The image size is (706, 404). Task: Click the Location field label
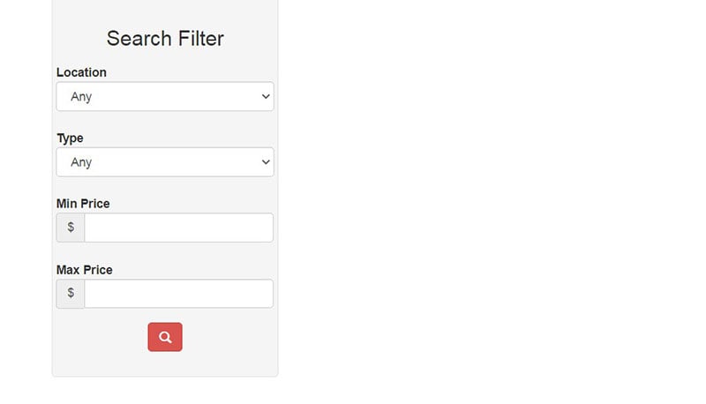click(x=81, y=72)
